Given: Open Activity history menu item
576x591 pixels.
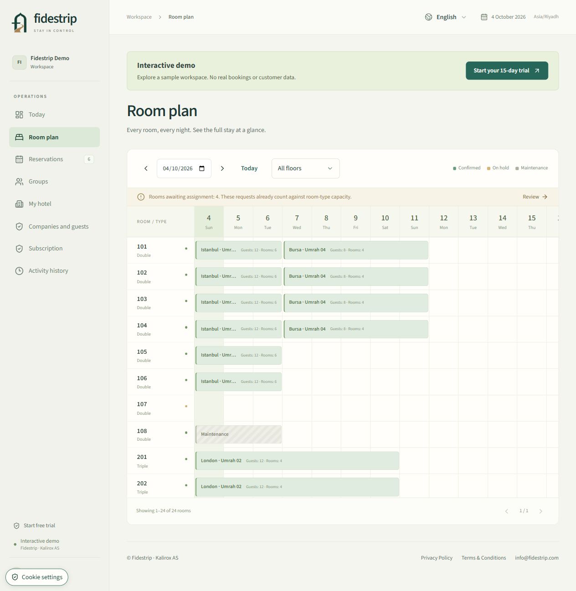Looking at the screenshot, I should click(54, 271).
